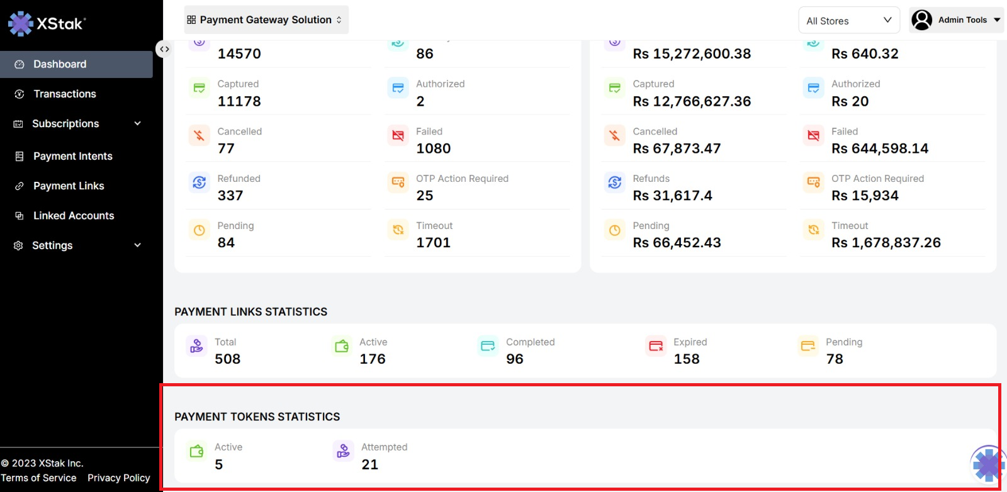The image size is (1007, 492).
Task: Open Payment Intents page
Action: 72,156
